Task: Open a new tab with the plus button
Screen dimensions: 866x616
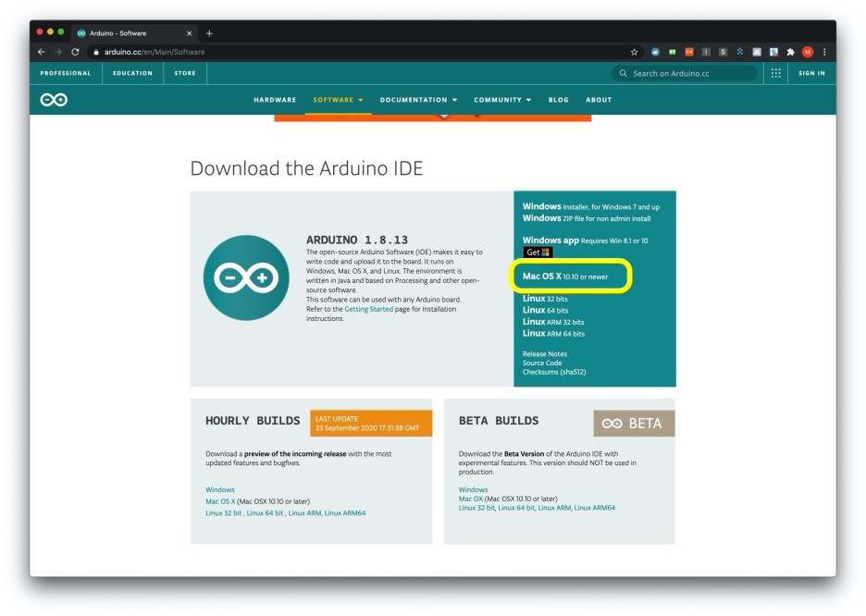Action: point(209,33)
